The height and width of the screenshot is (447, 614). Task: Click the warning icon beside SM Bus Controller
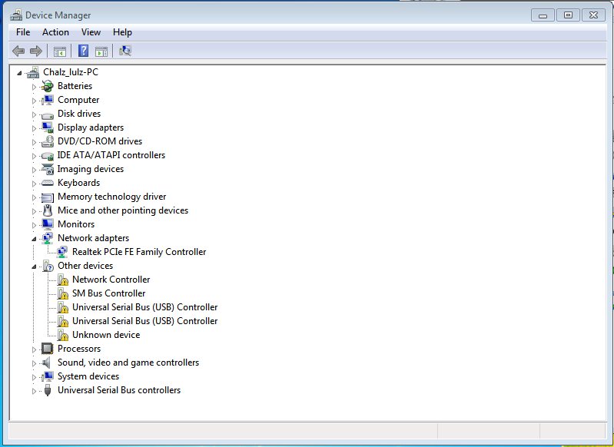coord(63,293)
